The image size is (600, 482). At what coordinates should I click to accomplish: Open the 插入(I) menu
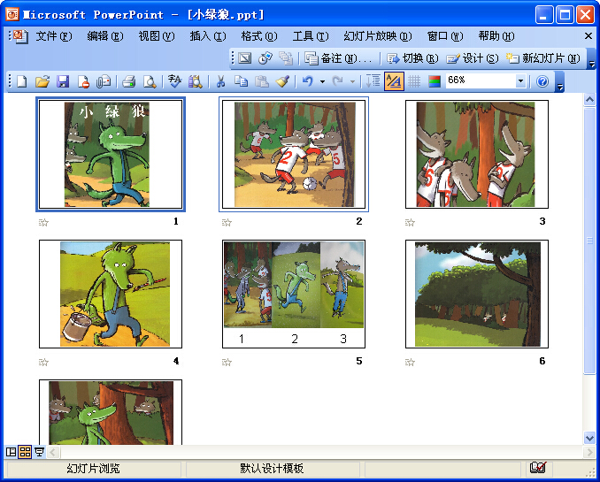click(x=208, y=36)
